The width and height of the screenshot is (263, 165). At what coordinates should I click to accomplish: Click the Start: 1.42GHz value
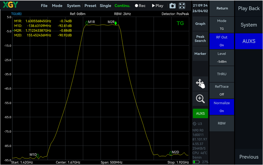click(x=22, y=162)
